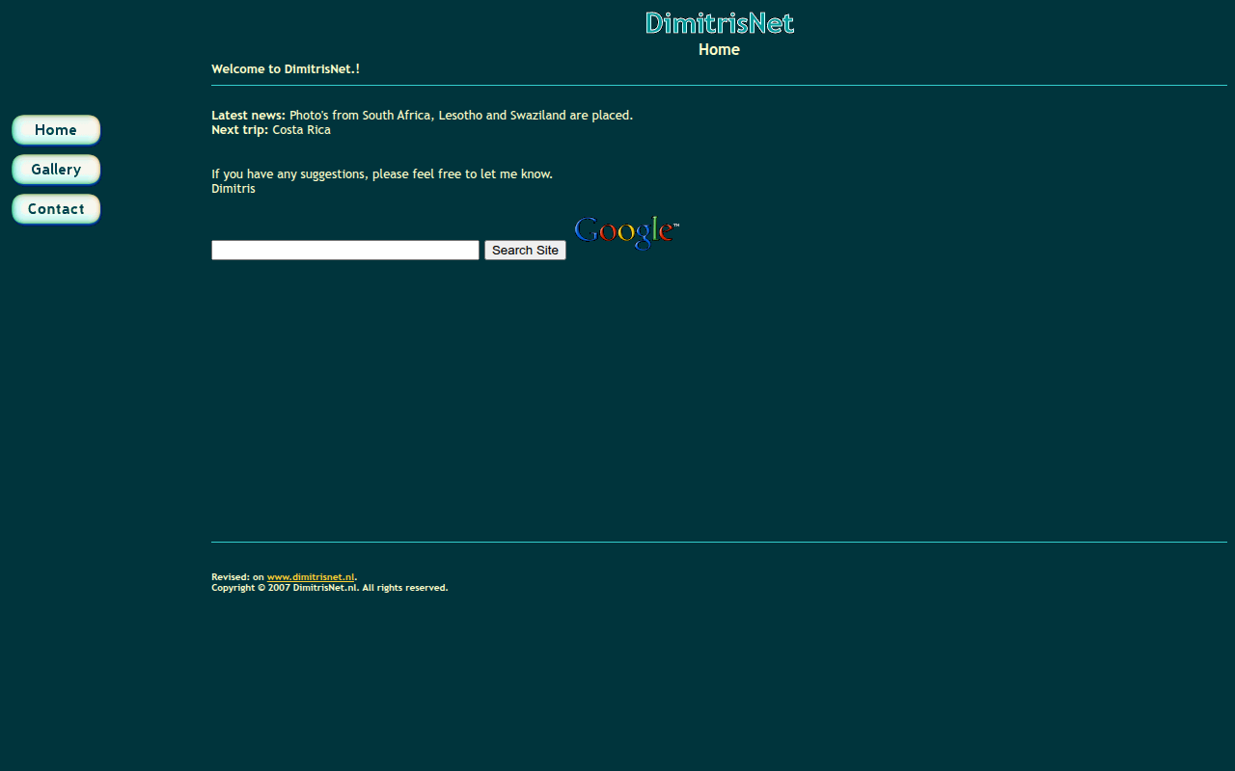Screen dimensions: 1235x771
Task: Click the 'Home' page heading under logo
Action: (x=719, y=50)
